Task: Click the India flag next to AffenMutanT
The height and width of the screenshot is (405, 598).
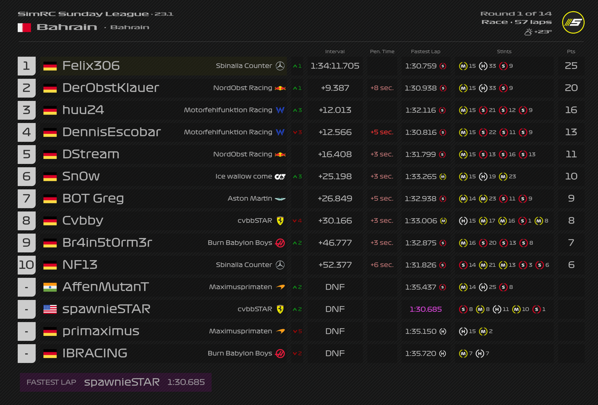Action: [50, 287]
